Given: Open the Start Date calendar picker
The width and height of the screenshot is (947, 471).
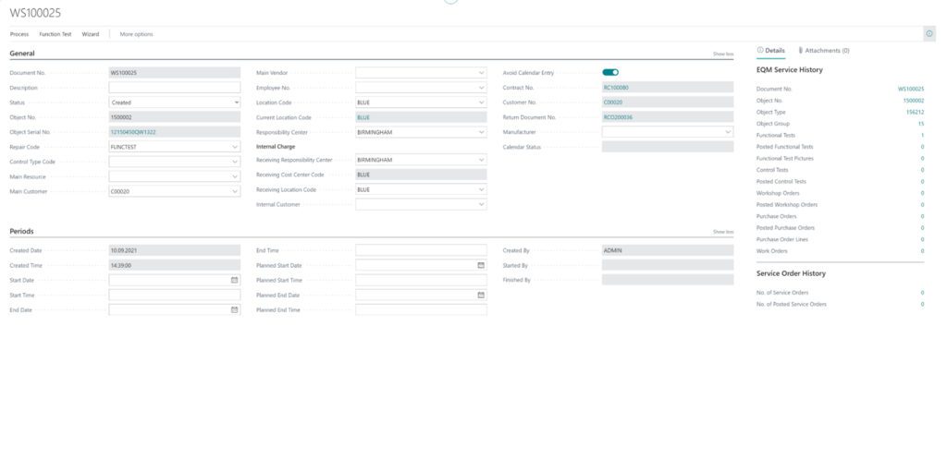Looking at the screenshot, I should point(234,280).
